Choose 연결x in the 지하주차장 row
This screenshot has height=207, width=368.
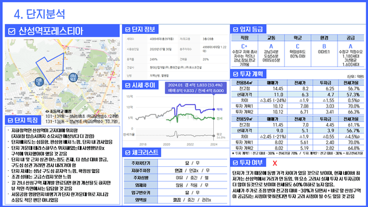pyautogui.click(x=194, y=170)
